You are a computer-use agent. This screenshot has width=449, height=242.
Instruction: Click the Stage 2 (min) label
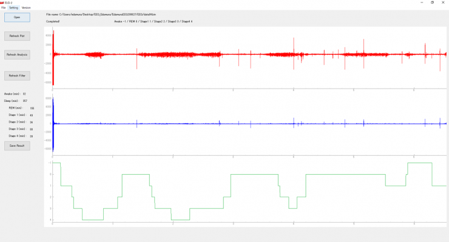(x=17, y=122)
